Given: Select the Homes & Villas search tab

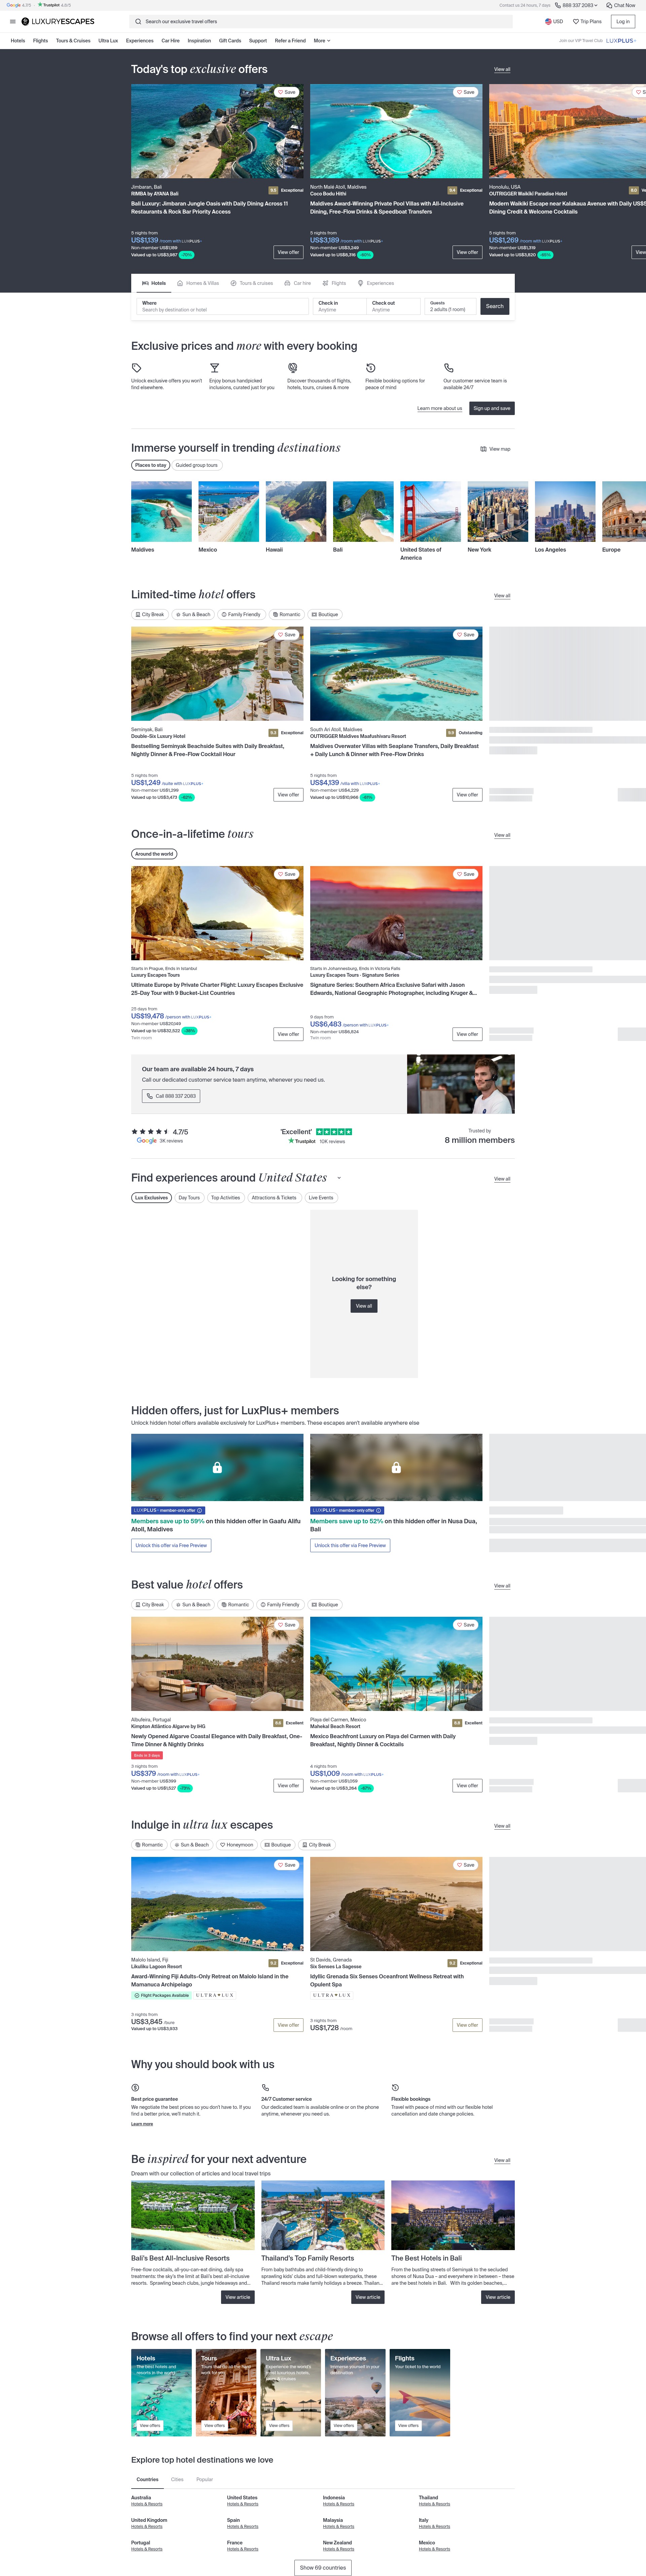Looking at the screenshot, I should click(198, 283).
